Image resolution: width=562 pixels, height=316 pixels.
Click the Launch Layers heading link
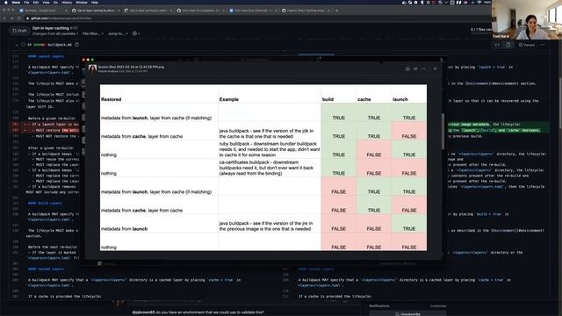(x=46, y=56)
